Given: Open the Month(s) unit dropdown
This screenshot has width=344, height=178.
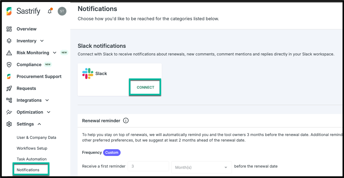Looking at the screenshot, I should coord(201,167).
